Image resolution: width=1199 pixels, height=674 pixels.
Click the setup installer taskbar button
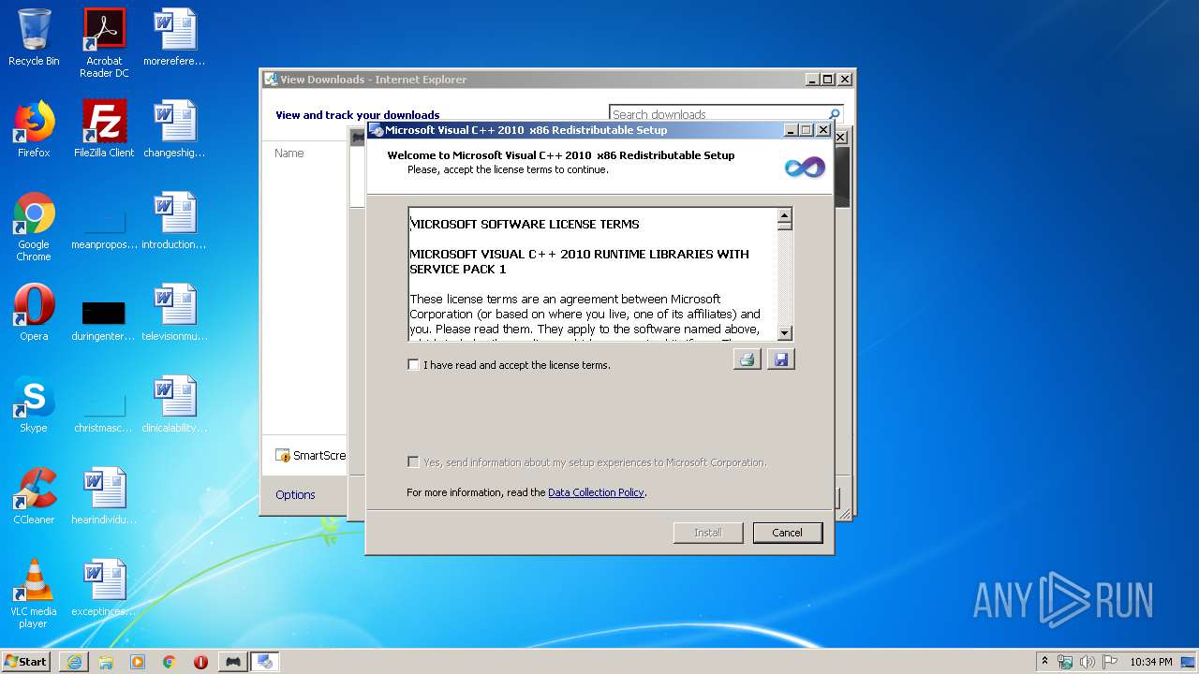click(x=265, y=662)
